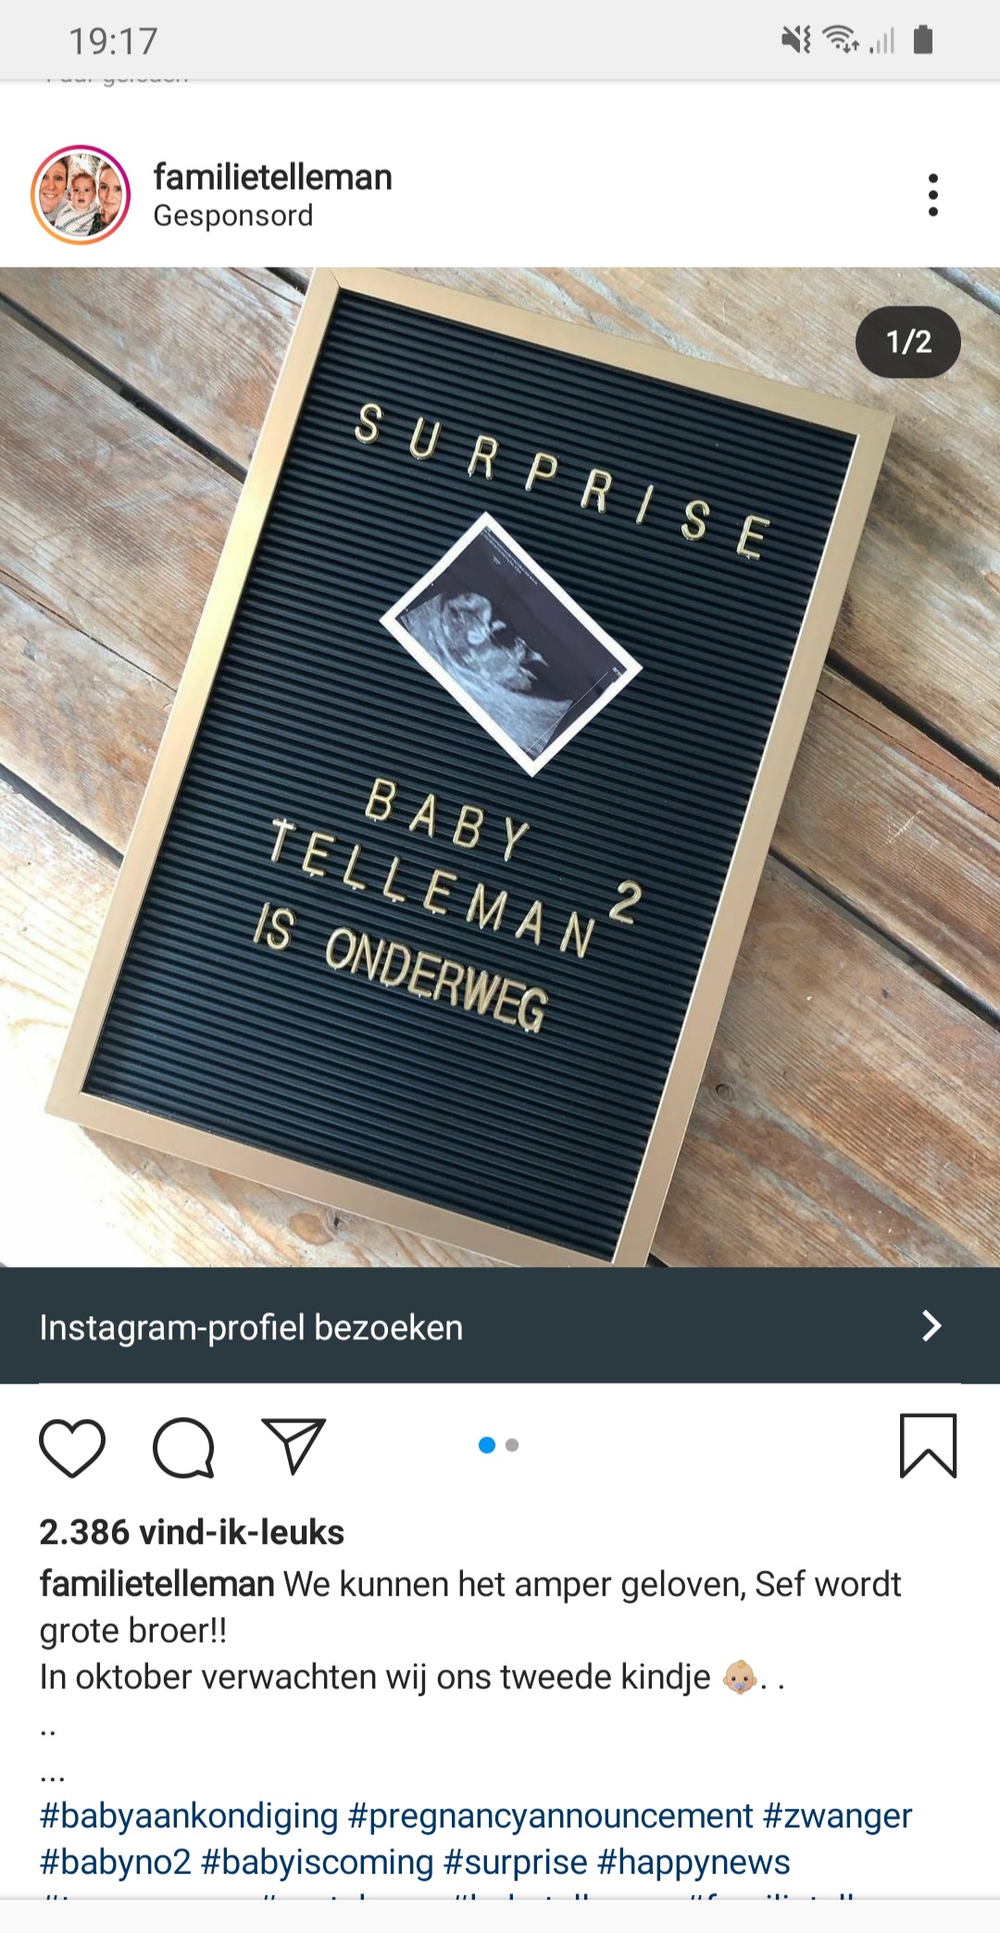
Task: Open the three-dot post options menu
Action: tap(932, 195)
